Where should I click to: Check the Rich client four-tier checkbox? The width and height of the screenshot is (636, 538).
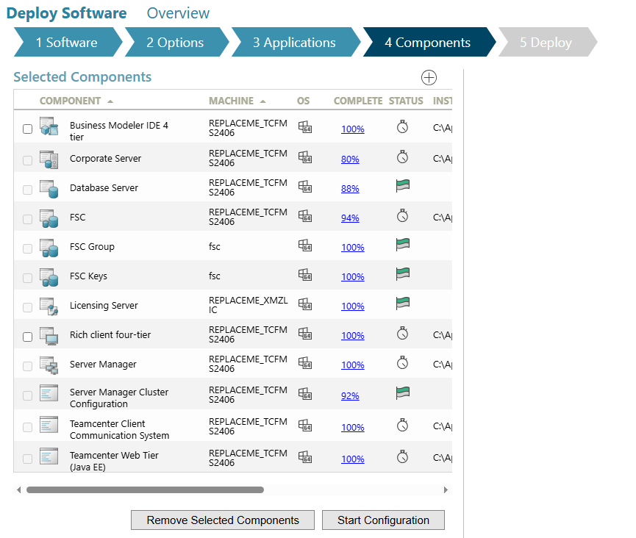click(x=28, y=337)
